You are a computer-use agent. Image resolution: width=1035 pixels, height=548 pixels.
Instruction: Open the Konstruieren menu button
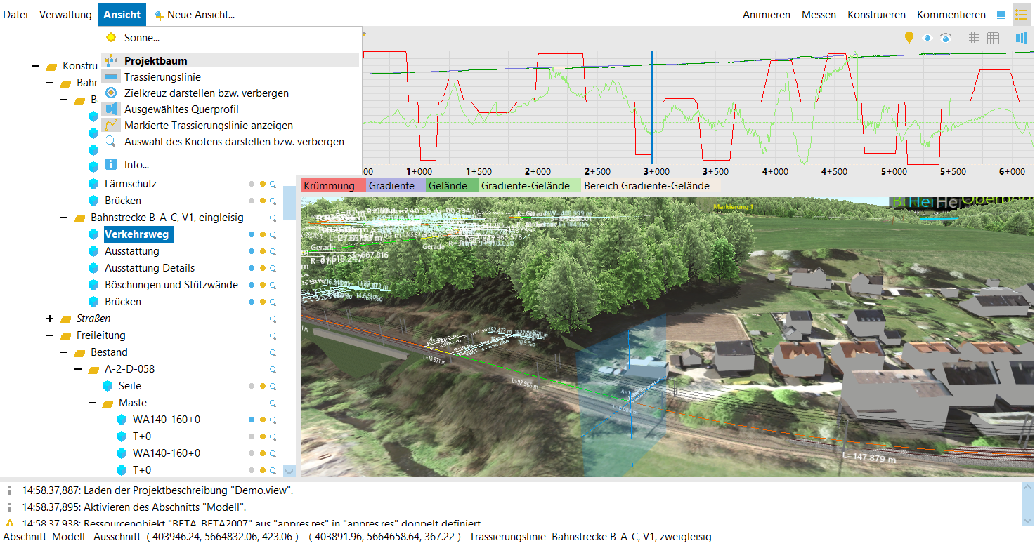tap(876, 15)
